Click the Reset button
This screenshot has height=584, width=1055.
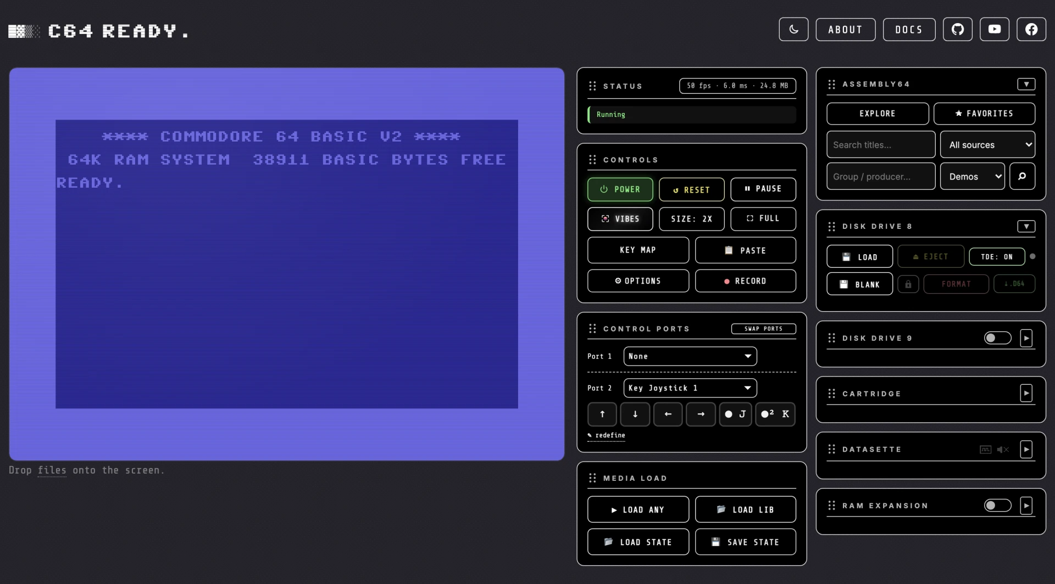click(x=692, y=189)
